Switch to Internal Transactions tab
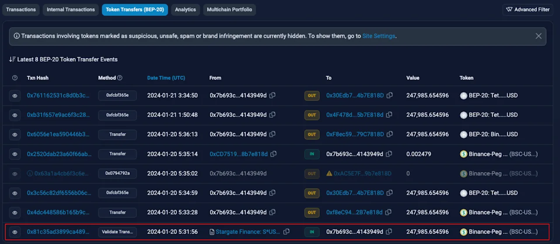 71,10
